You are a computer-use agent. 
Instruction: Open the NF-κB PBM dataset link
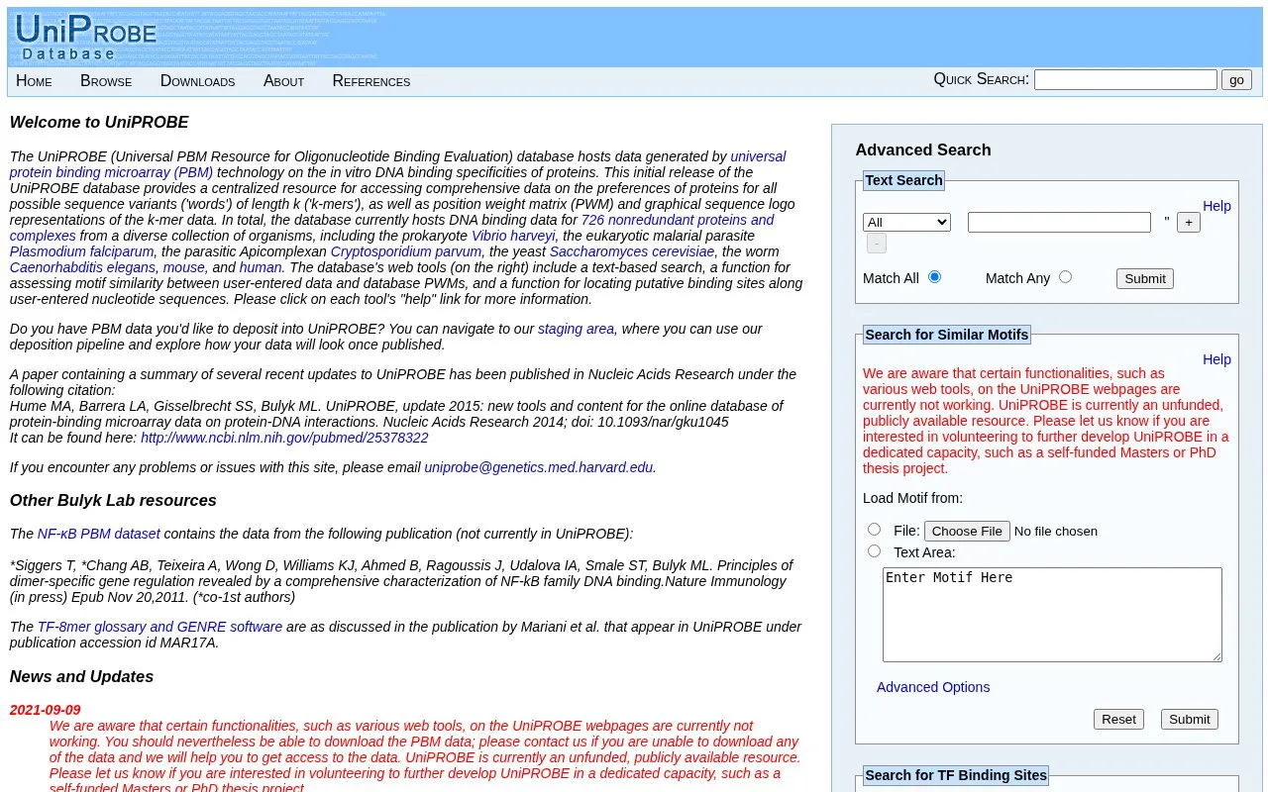coord(99,534)
